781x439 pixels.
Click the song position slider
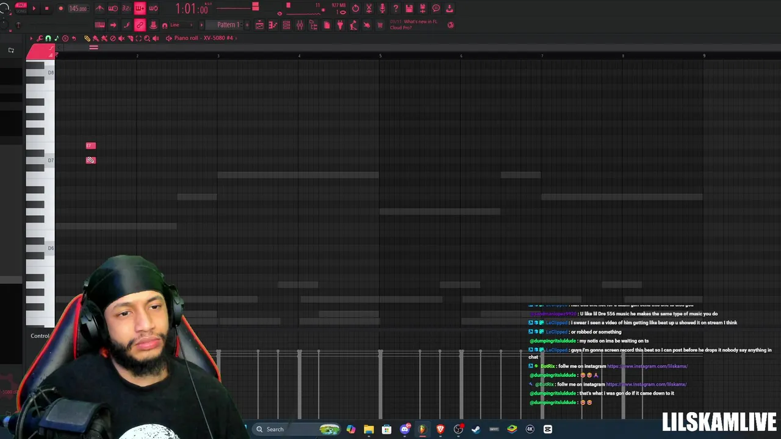click(237, 7)
